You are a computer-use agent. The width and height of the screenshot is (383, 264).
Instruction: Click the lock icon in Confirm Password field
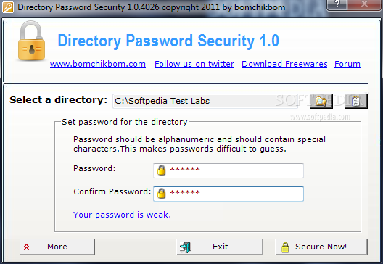click(161, 194)
